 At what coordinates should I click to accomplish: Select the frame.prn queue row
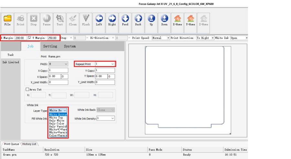124,154
